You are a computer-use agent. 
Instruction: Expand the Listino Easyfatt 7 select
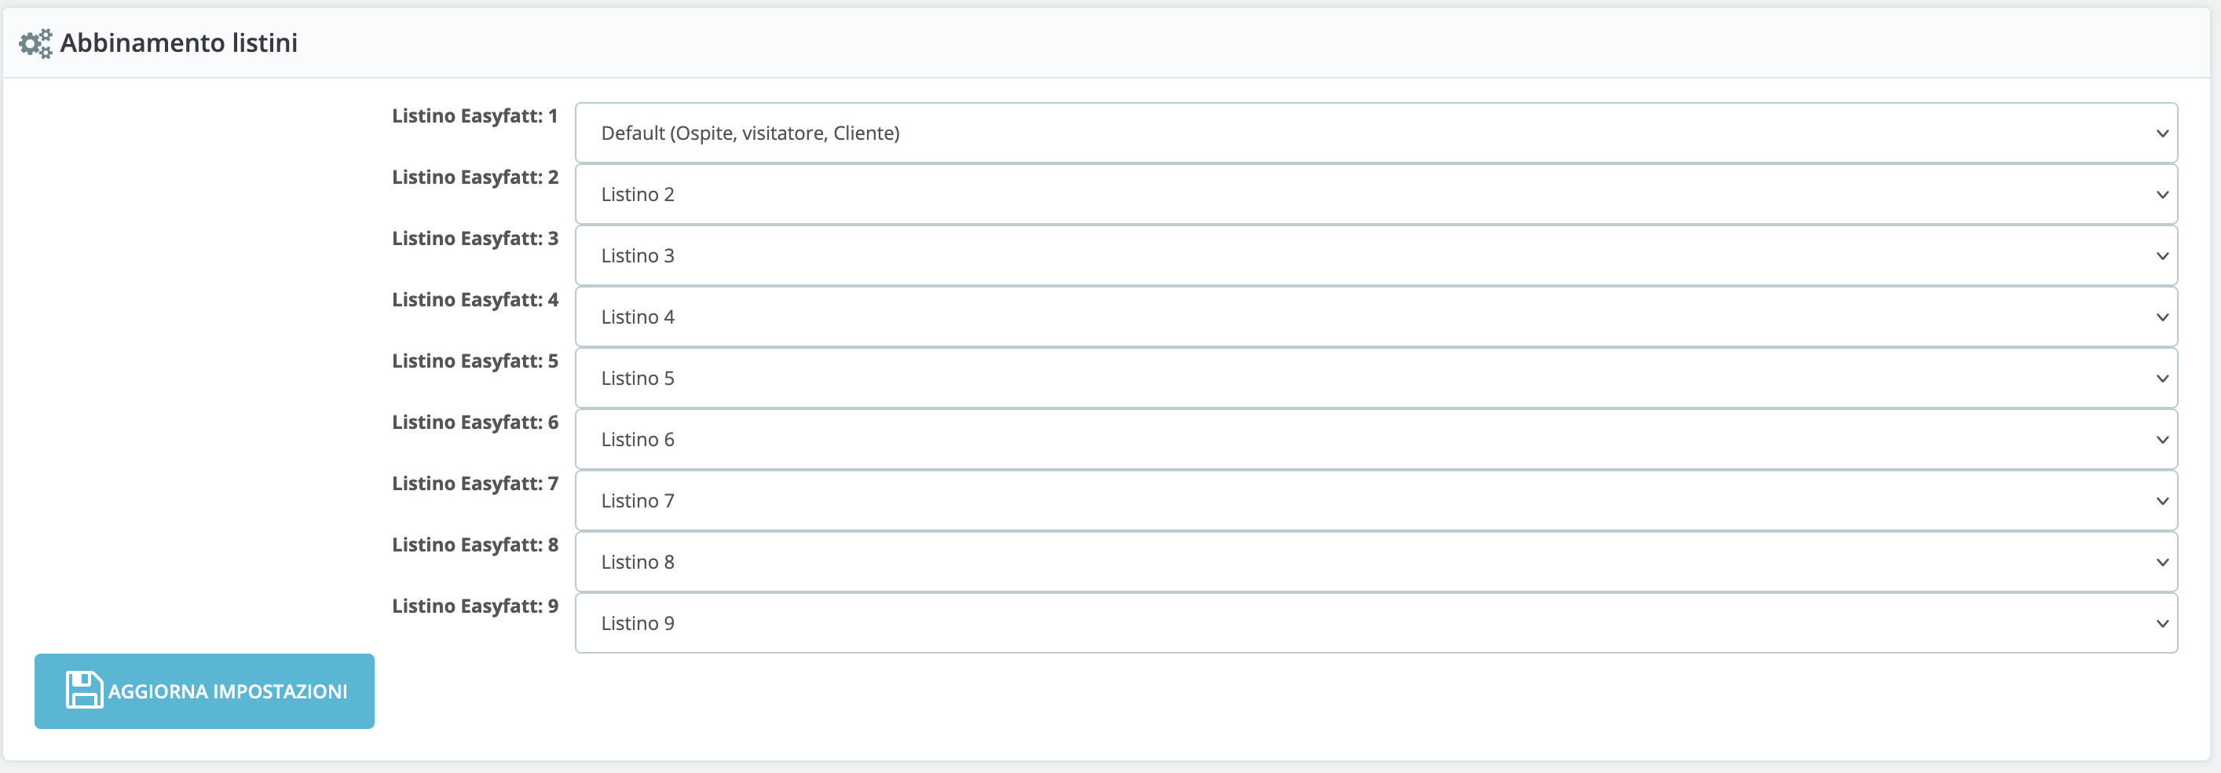click(1376, 500)
